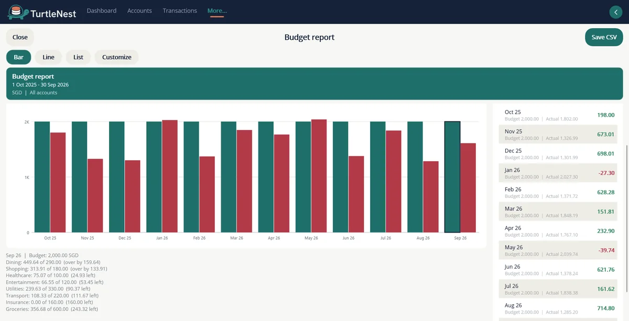The width and height of the screenshot is (629, 321).
Task: Select the Apr 26 red actual bar
Action: 282,184
